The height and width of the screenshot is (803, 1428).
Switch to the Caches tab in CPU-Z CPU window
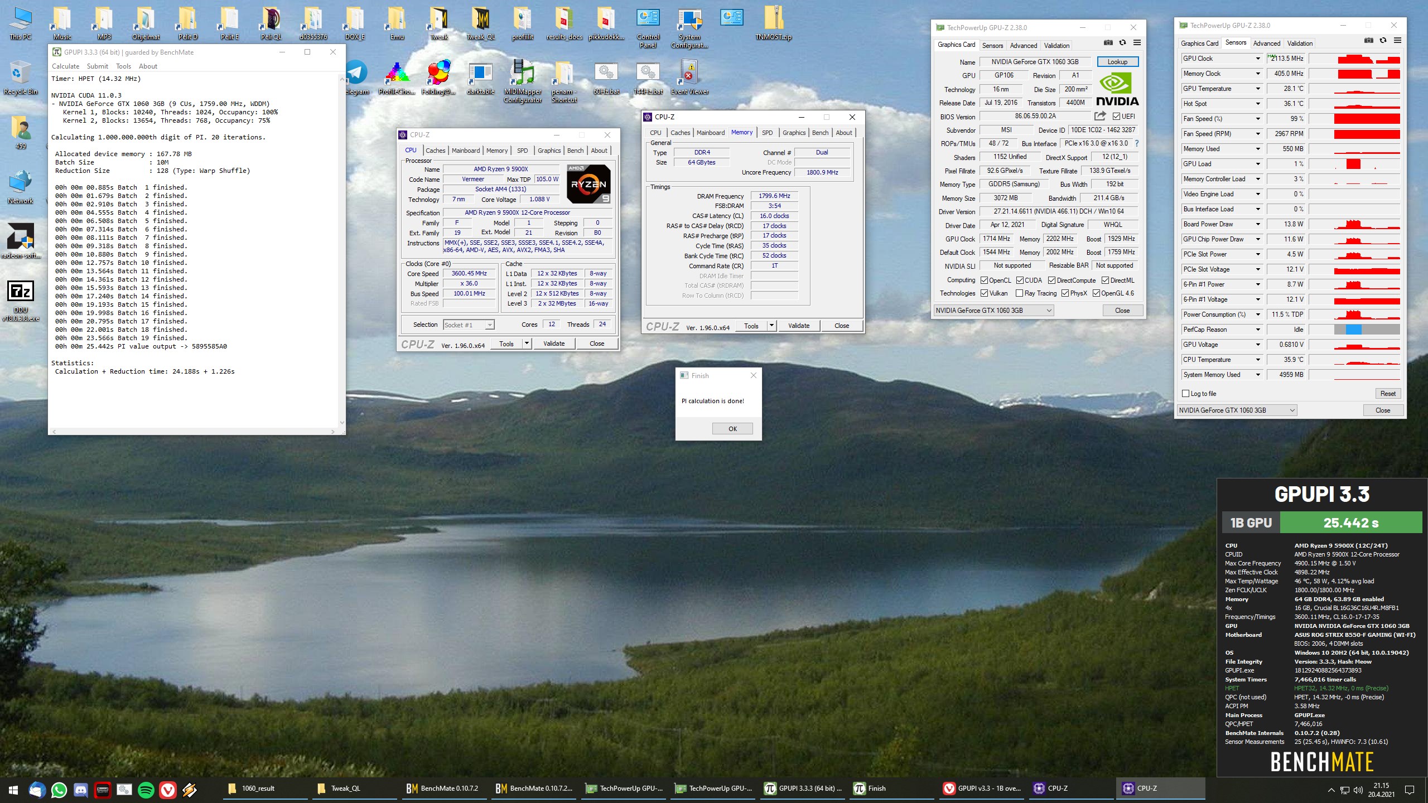click(x=435, y=151)
